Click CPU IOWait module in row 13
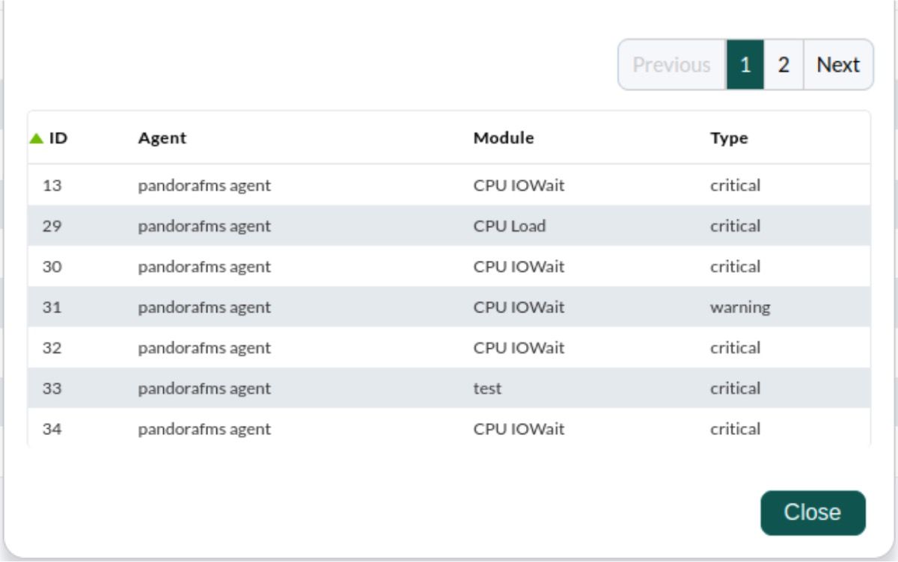 pos(519,185)
